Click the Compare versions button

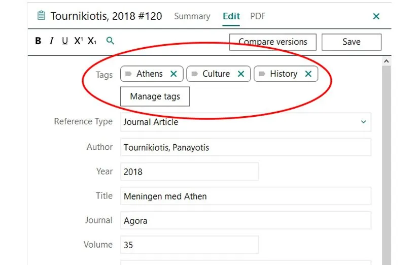click(x=273, y=42)
